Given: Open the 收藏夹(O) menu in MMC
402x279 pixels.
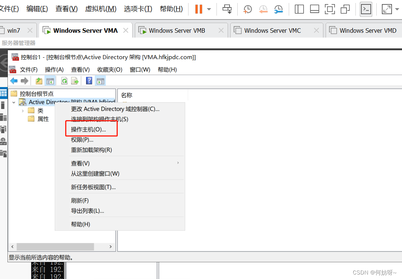Looking at the screenshot, I should pos(110,70).
